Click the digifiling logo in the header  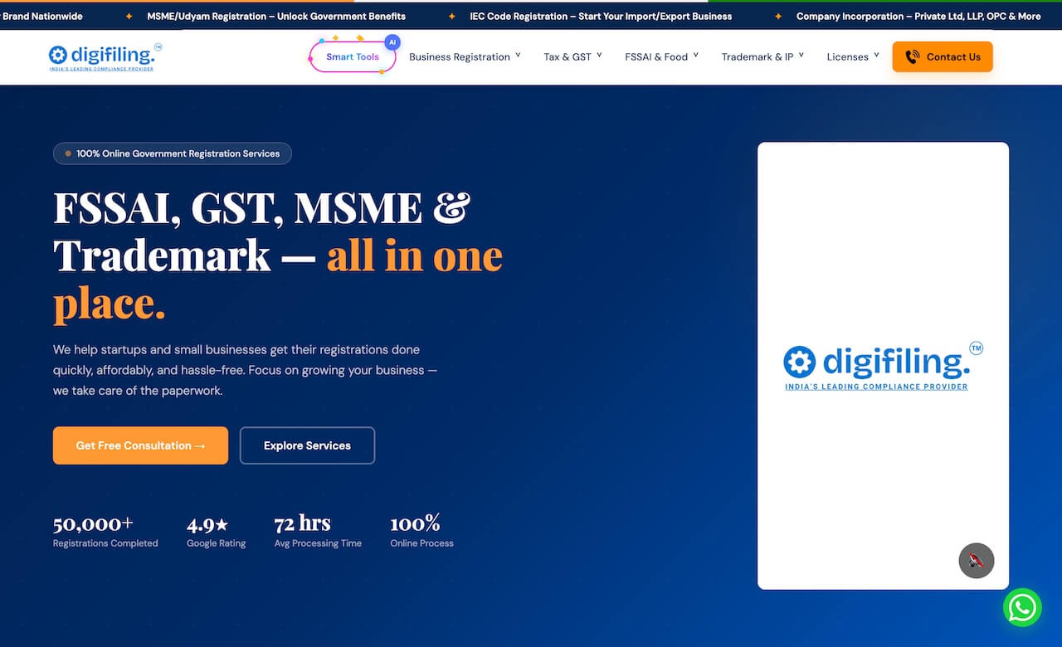[x=105, y=56]
